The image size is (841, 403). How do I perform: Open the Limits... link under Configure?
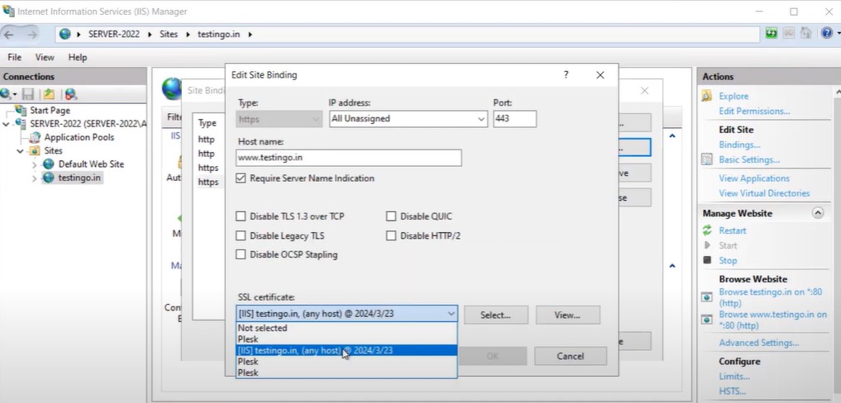734,377
